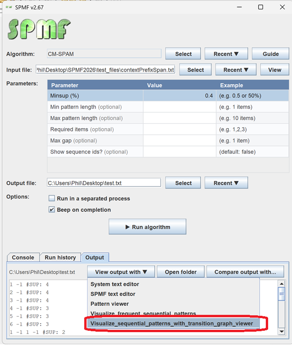Click the Input file path field
292x349 pixels.
tap(105, 70)
